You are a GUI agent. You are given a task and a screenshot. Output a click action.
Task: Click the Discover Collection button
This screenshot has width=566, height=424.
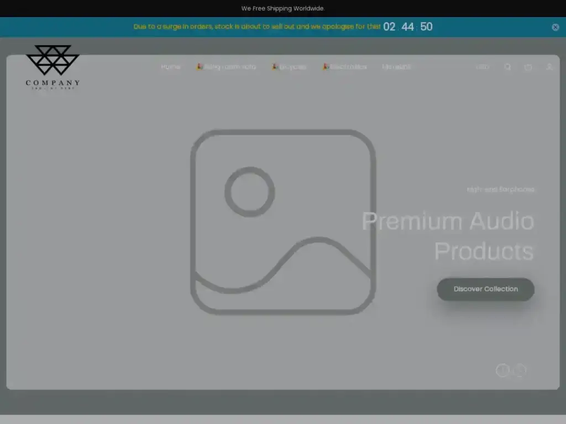(485, 289)
